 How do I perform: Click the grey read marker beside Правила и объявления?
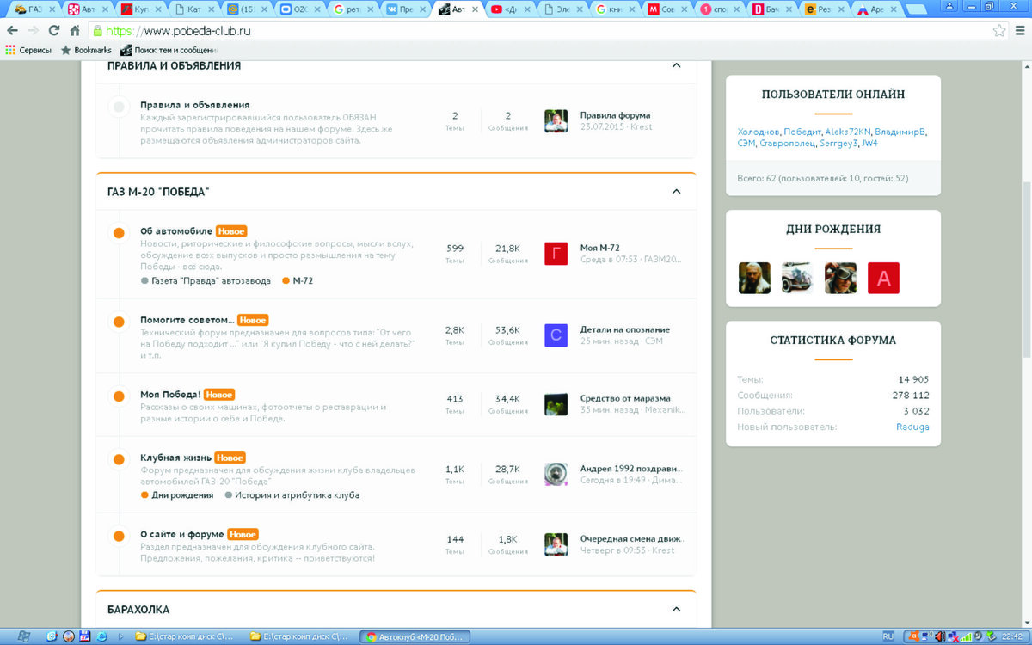click(119, 107)
